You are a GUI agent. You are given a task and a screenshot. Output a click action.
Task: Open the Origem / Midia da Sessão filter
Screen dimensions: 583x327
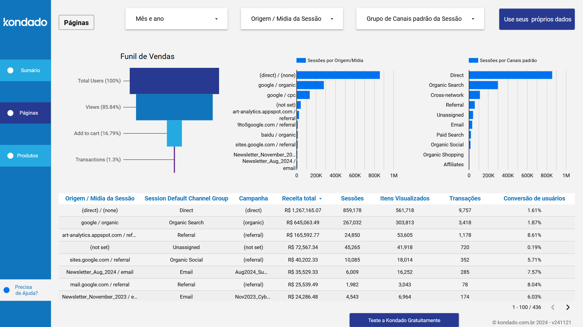tap(291, 19)
